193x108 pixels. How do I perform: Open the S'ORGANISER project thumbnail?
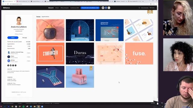pos(50,53)
